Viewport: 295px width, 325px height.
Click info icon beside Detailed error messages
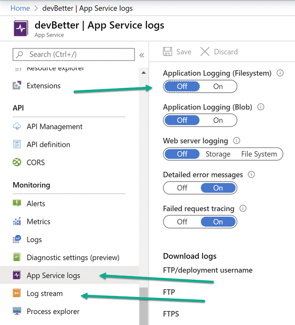(x=251, y=175)
